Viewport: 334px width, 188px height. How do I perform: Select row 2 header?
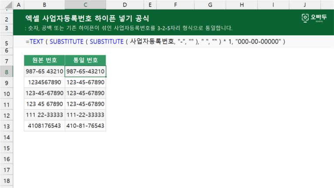tap(7, 19)
